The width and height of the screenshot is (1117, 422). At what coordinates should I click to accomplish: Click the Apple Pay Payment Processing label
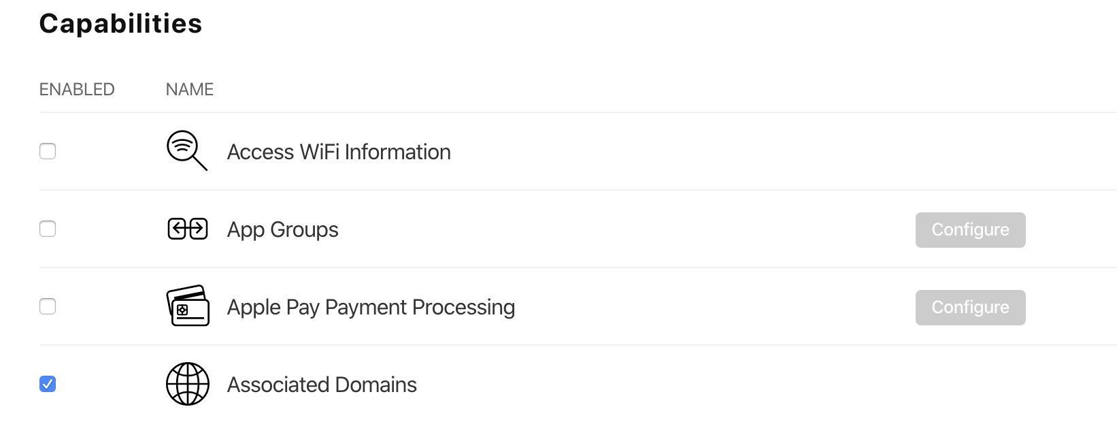371,308
